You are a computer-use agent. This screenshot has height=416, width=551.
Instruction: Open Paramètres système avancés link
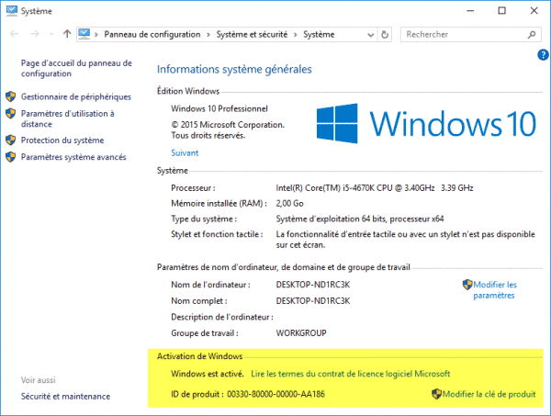(73, 157)
